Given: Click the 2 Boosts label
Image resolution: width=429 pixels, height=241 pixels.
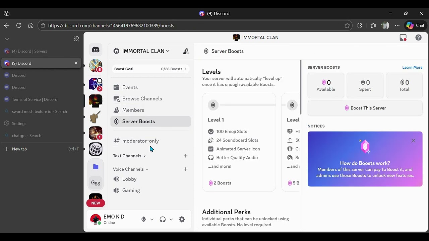Looking at the screenshot, I should [220, 183].
